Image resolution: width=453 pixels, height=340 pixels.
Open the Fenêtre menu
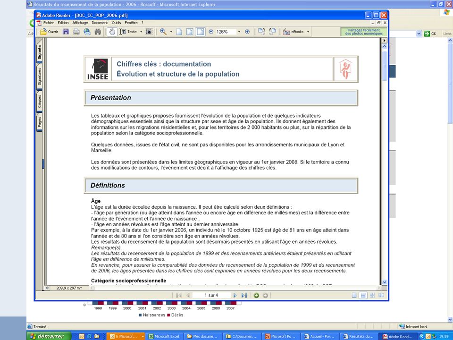coord(131,23)
